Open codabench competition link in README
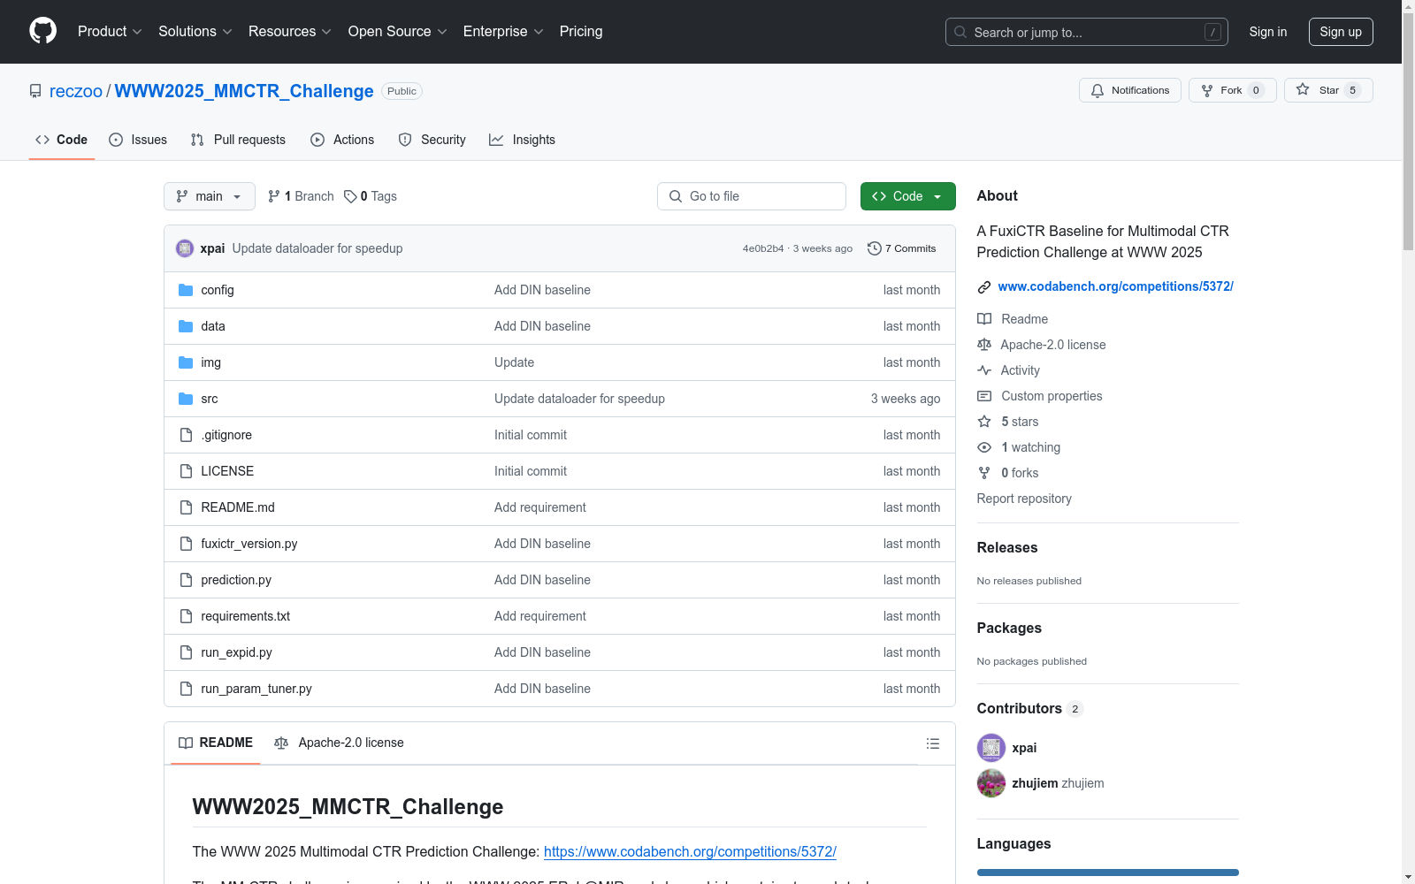The width and height of the screenshot is (1415, 884). click(x=690, y=851)
